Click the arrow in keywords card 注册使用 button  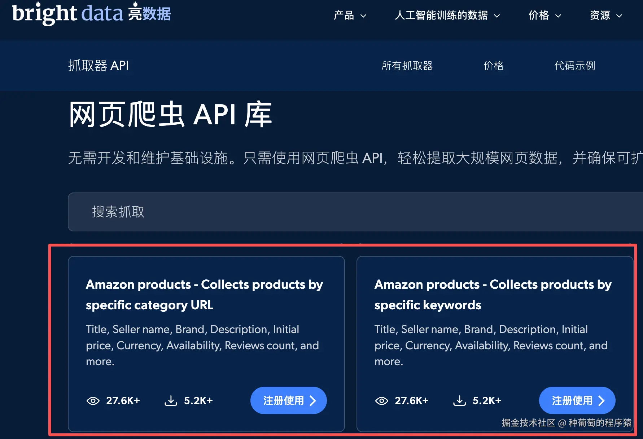[x=602, y=401]
